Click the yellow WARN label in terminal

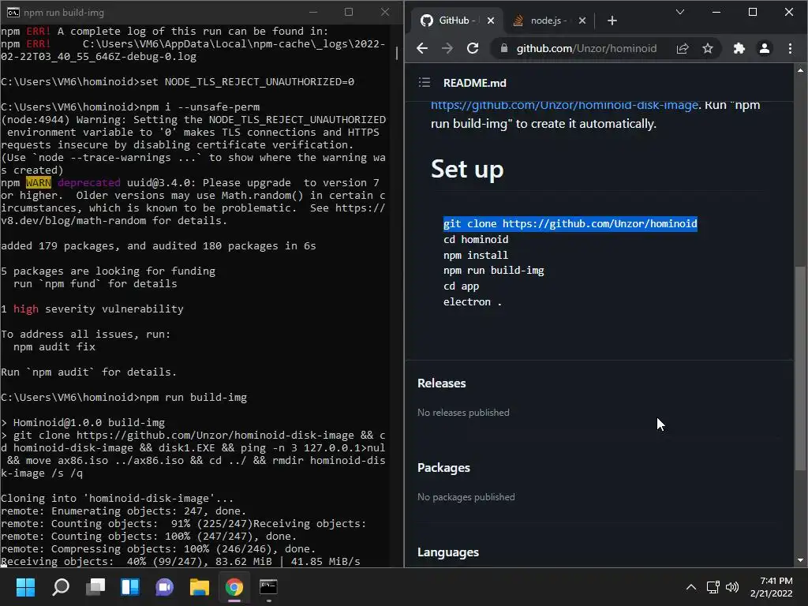(39, 183)
